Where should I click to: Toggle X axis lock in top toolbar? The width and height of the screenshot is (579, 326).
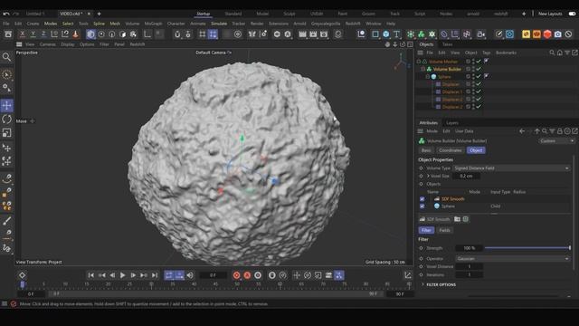click(22, 34)
